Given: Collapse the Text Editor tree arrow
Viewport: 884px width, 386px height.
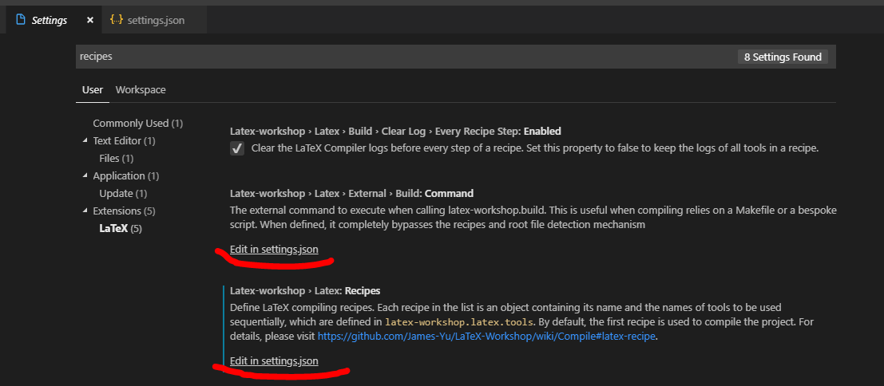Looking at the screenshot, I should [85, 141].
